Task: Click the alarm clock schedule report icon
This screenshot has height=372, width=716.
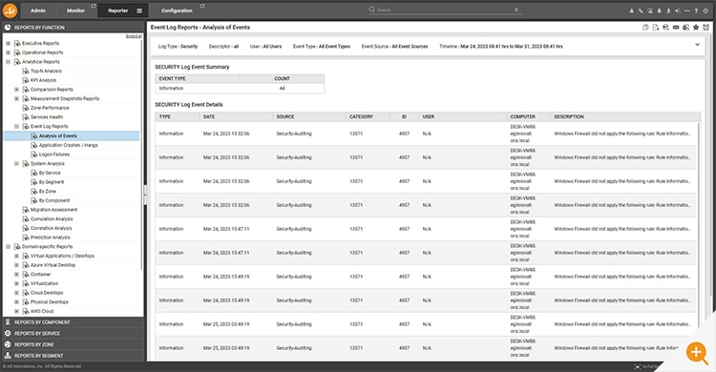Action: click(705, 28)
